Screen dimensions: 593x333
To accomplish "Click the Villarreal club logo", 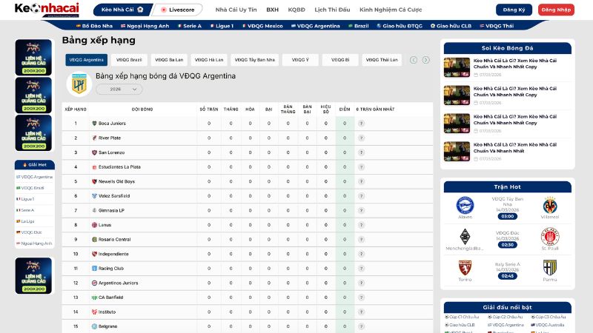I will click(550, 206).
